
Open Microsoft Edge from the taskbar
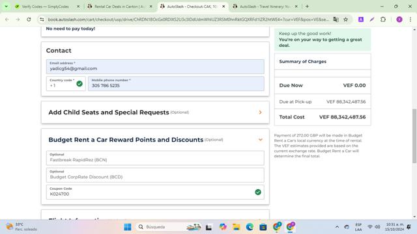pos(250,227)
